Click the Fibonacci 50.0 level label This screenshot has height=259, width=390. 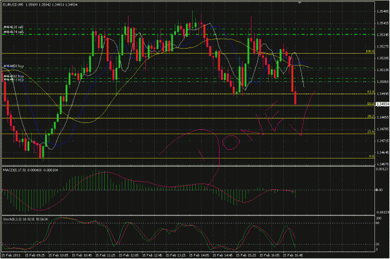tap(371, 104)
